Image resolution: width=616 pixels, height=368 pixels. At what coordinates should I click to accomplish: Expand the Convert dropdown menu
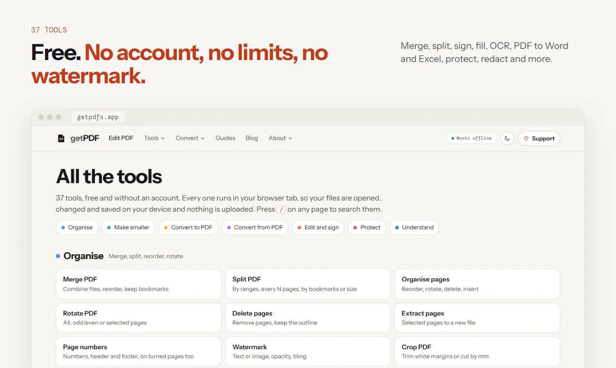pos(190,138)
